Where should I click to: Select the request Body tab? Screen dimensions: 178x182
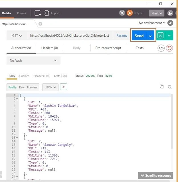point(77,48)
